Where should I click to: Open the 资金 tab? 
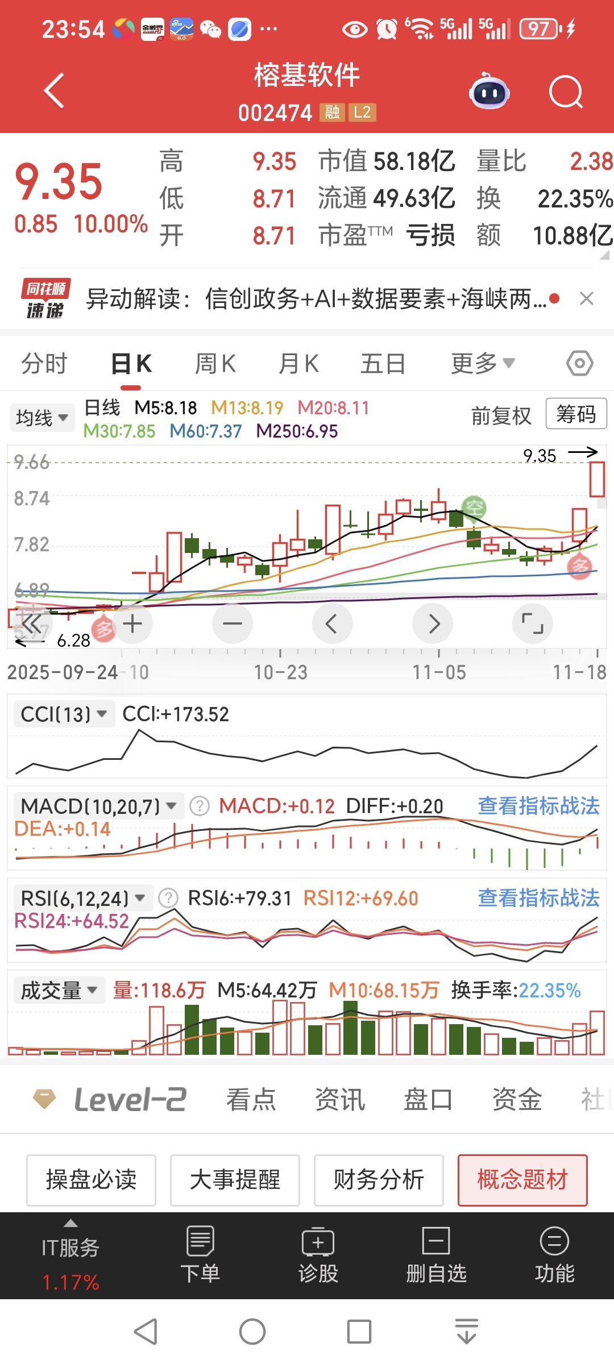(517, 1099)
